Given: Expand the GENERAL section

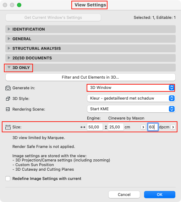Looking at the screenshot, I should coord(90,39).
